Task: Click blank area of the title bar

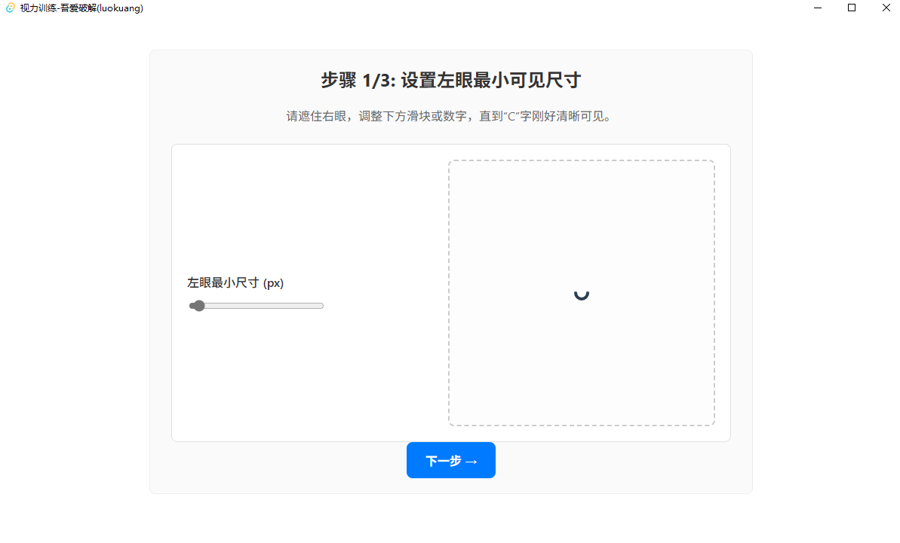Action: point(459,8)
